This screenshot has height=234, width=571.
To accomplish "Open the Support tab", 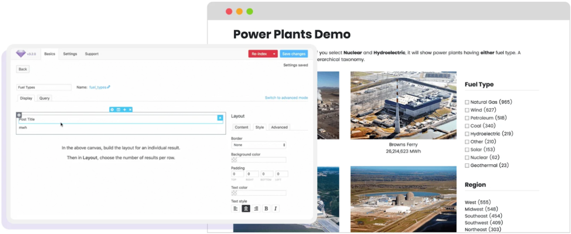I will click(x=92, y=54).
